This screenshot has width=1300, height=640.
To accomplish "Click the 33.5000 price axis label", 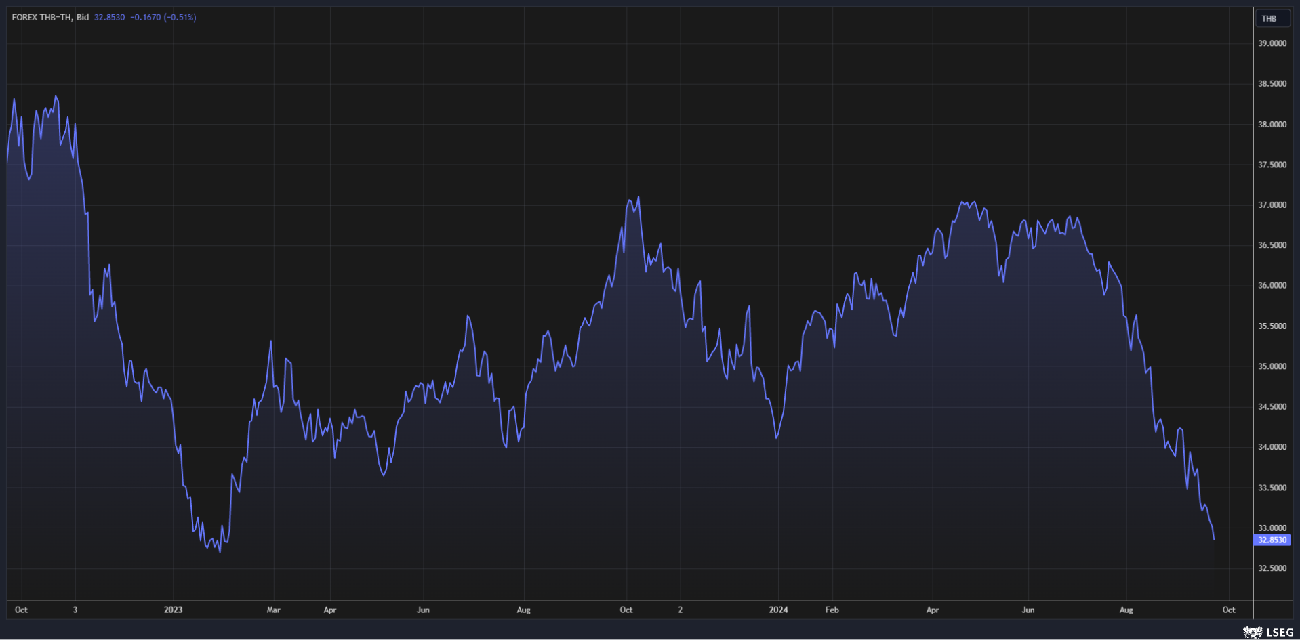I will coord(1272,488).
